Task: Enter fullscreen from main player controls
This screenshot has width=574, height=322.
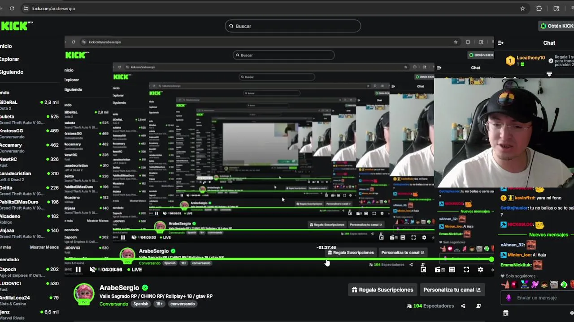Action: [466, 270]
